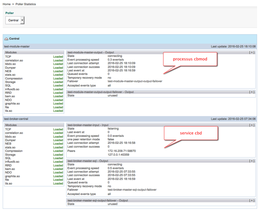Image resolution: width=259 pixels, height=212 pixels.
Task: Click peer address 172.16.209.71:58870
Action: click(121, 150)
